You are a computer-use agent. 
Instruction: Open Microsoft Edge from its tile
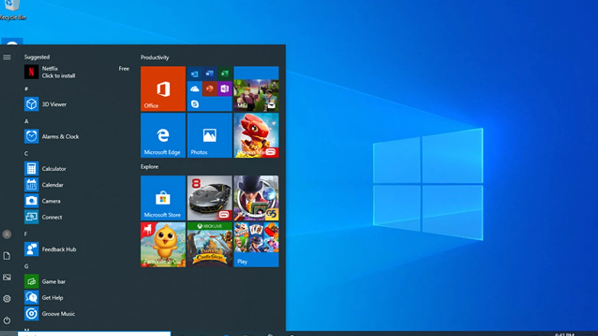(x=163, y=136)
